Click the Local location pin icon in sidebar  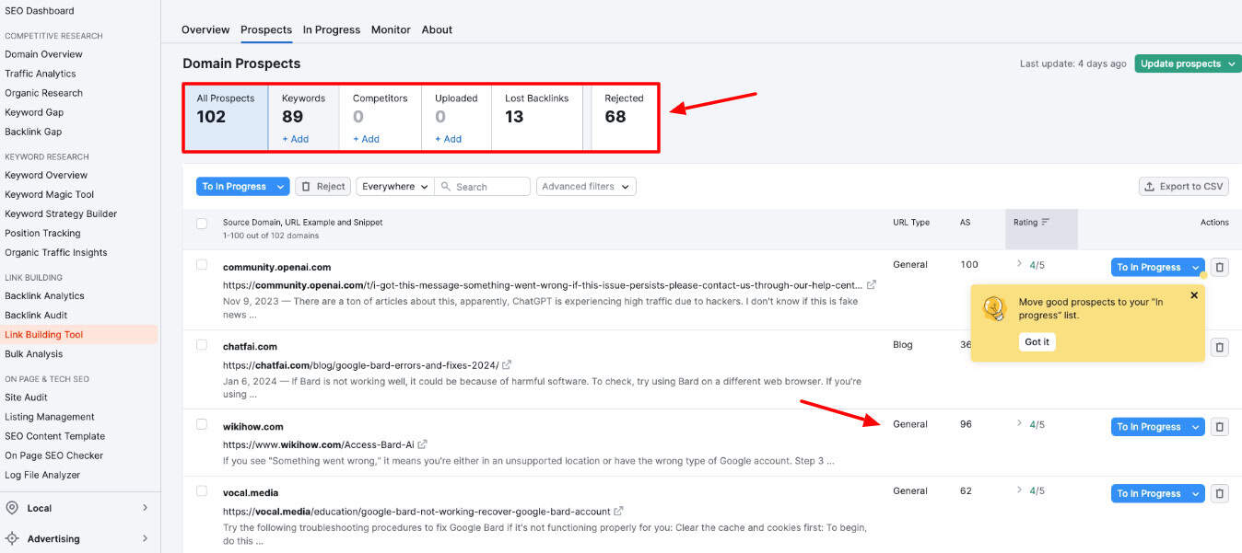[12, 508]
